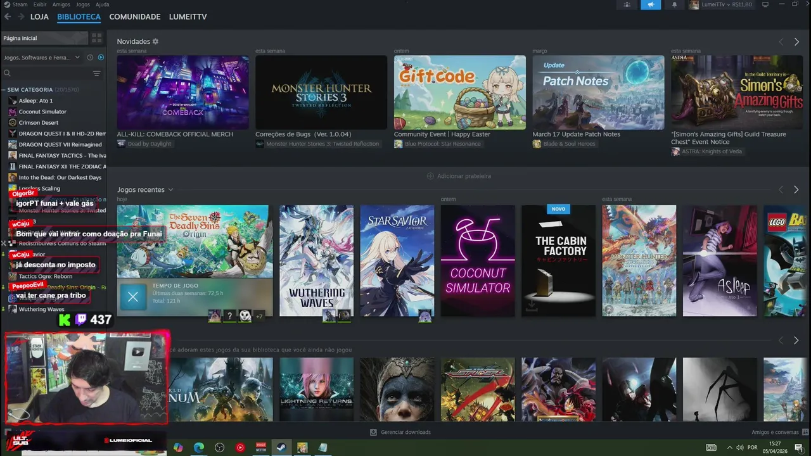Image resolution: width=811 pixels, height=456 pixels.
Task: Open Asleep Ato 1 game cover
Action: (x=720, y=260)
